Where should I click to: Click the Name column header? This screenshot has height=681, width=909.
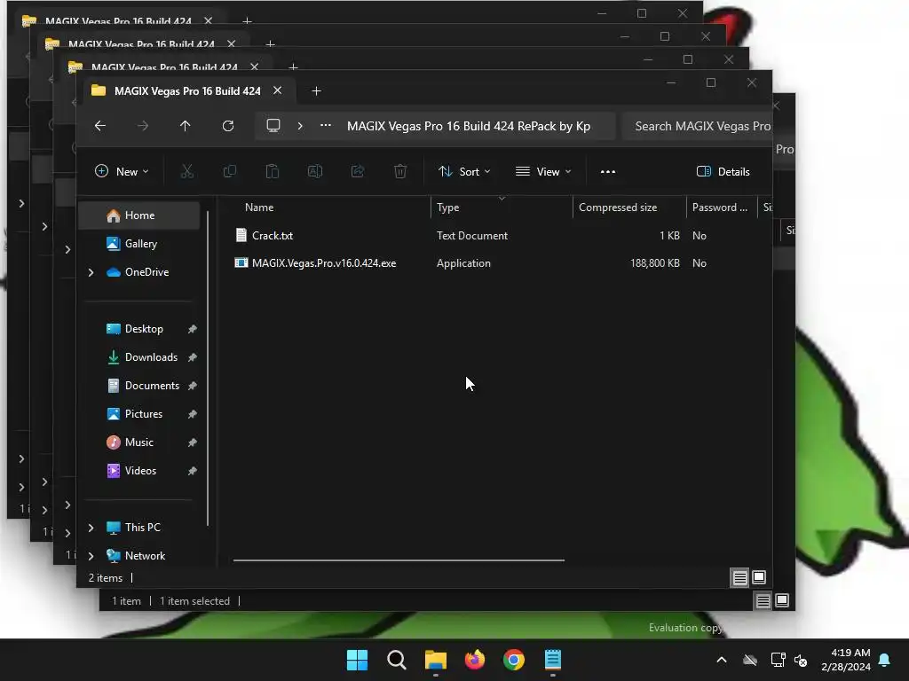259,207
